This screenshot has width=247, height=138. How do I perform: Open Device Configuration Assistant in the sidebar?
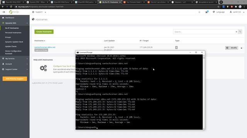(x=13, y=52)
